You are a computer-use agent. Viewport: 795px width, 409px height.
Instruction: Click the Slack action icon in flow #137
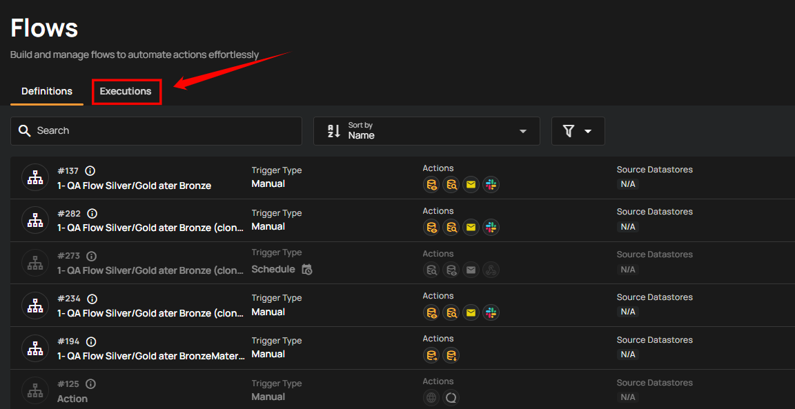[491, 184]
